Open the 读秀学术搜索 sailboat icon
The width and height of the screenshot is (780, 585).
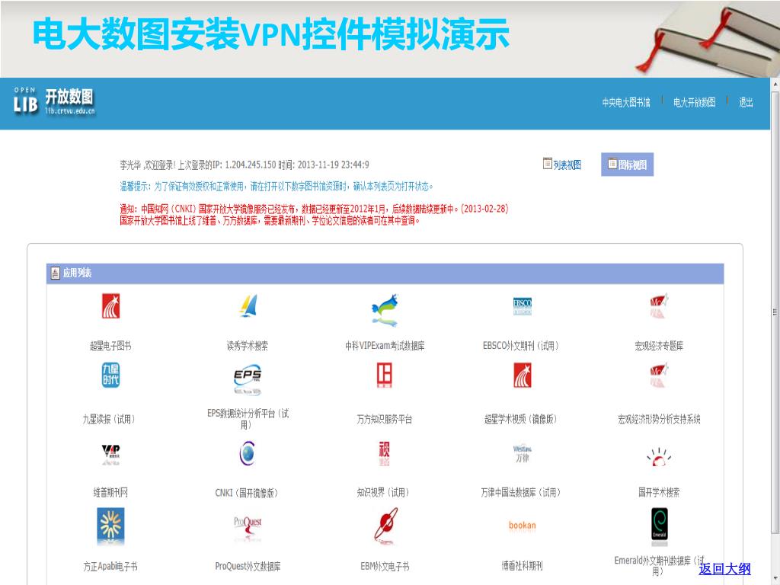click(x=248, y=305)
